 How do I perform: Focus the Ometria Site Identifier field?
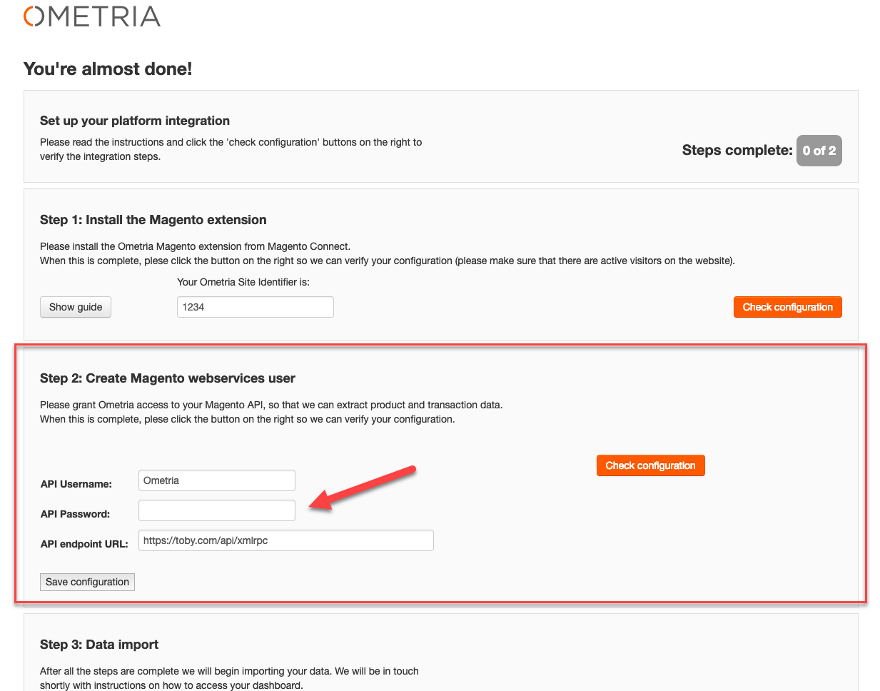(256, 307)
